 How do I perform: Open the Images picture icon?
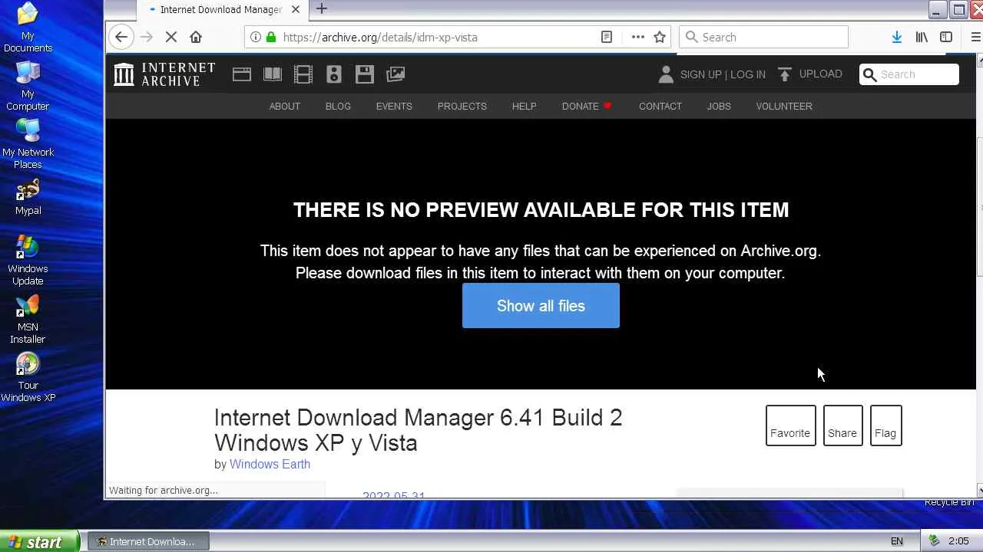point(396,74)
